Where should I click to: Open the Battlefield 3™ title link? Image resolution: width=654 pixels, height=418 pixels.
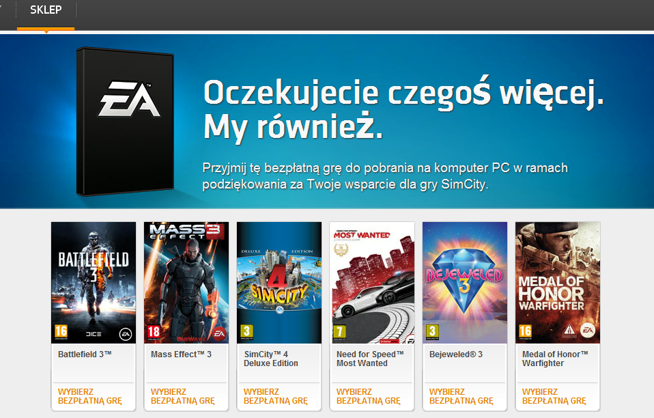click(x=85, y=354)
